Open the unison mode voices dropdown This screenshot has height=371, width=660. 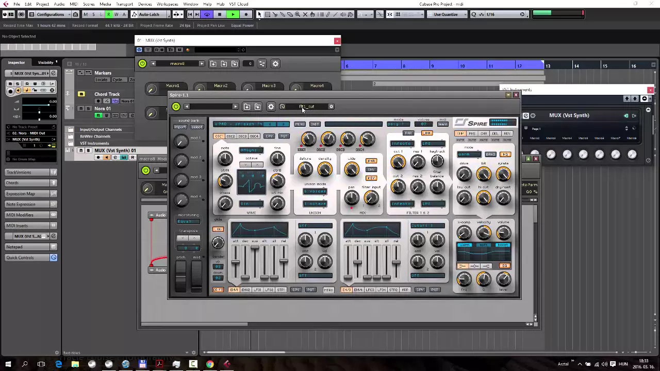(x=315, y=192)
